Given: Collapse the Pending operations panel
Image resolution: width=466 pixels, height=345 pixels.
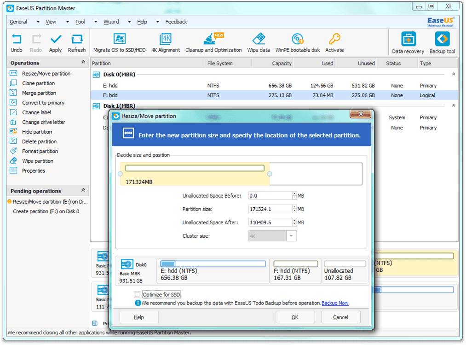Looking at the screenshot, I should point(83,190).
